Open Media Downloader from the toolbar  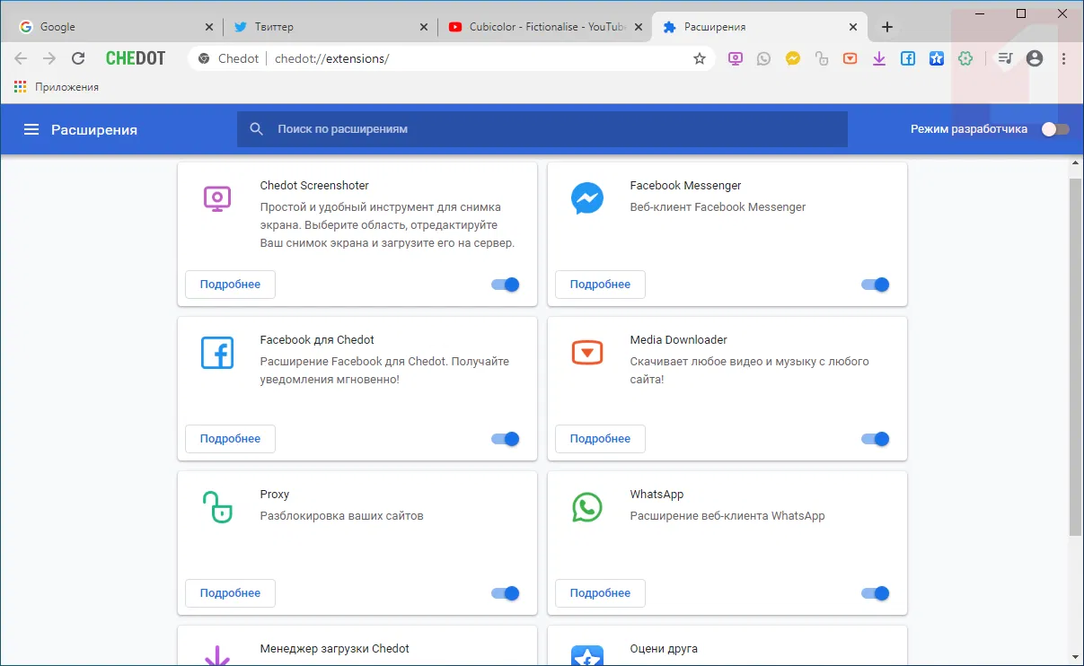850,58
